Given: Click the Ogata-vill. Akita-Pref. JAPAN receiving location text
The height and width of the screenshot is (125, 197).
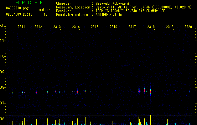Looking at the screenshot, I should click(x=143, y=7).
